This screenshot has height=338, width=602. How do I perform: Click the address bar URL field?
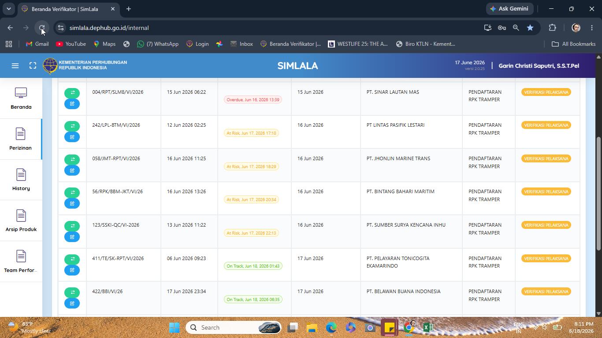pyautogui.click(x=273, y=28)
